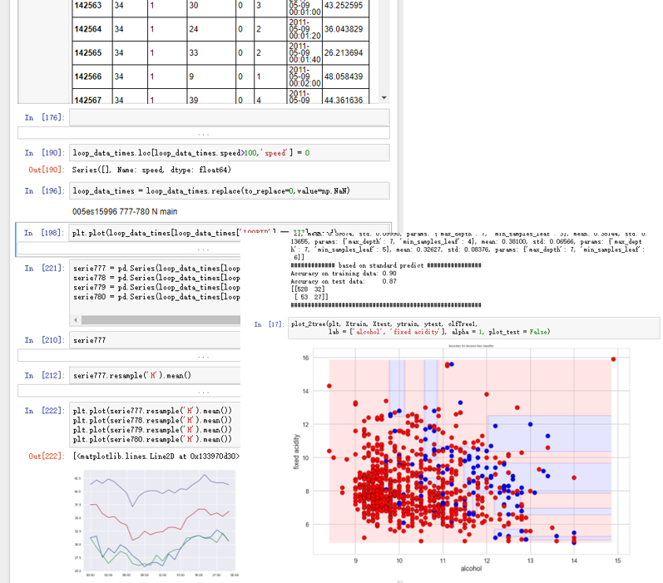This screenshot has height=583, width=663.
Task: Click the value 26.213694 in the table
Action: pos(344,53)
